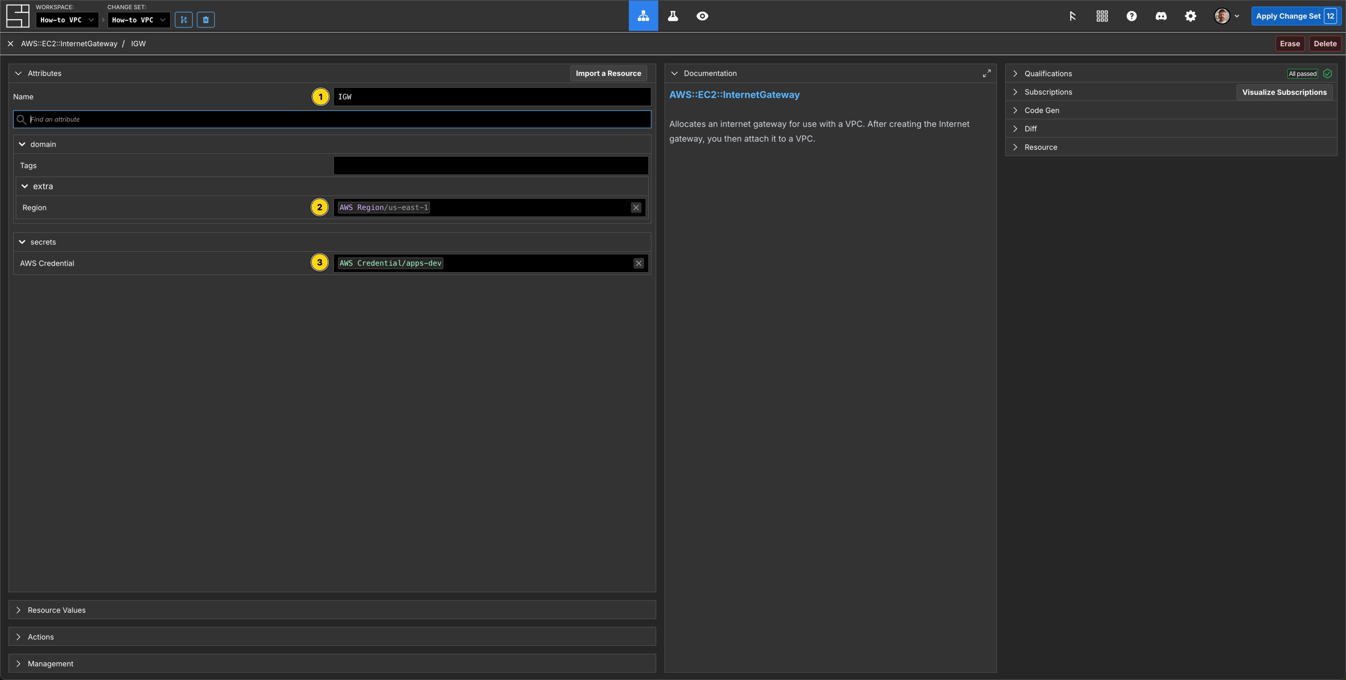This screenshot has width=1346, height=680.
Task: Expand the Diff section
Action: 1015,129
